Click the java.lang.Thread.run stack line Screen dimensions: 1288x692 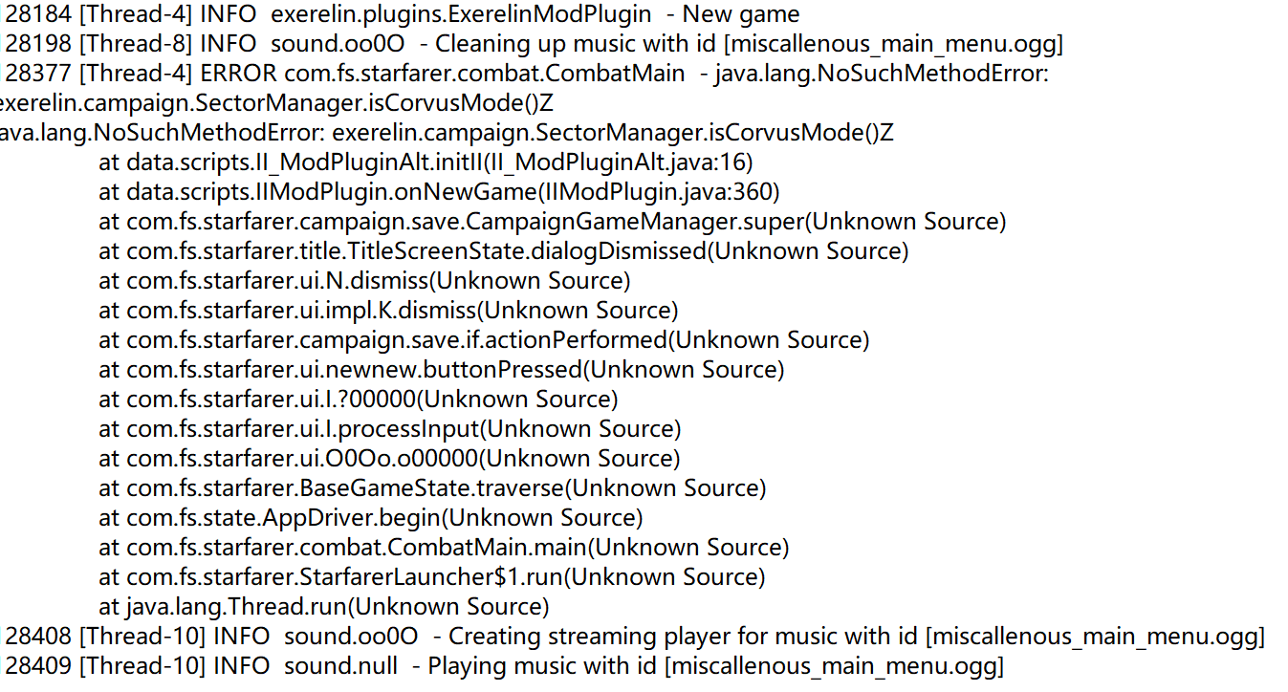[x=324, y=607]
